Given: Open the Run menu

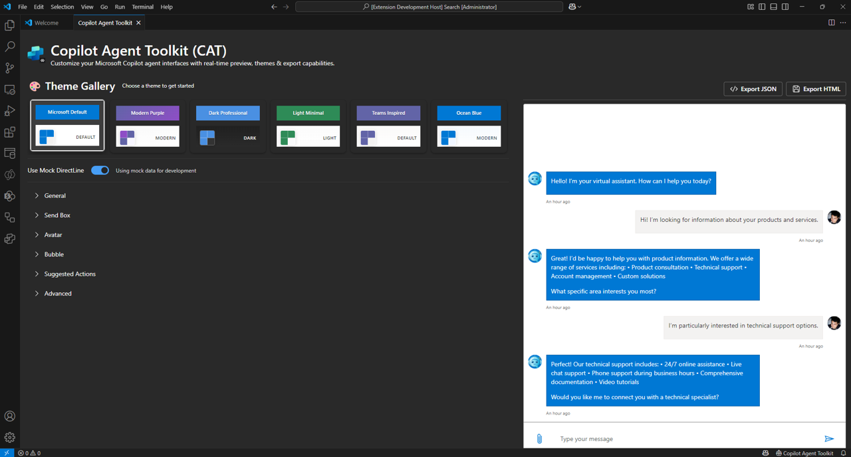Looking at the screenshot, I should pyautogui.click(x=120, y=7).
